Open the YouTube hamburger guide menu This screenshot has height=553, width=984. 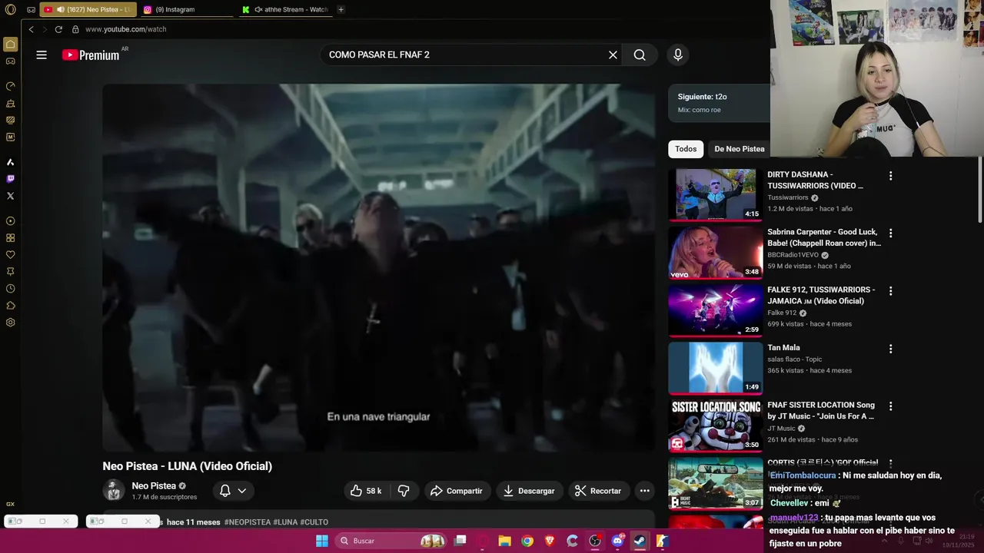(42, 55)
